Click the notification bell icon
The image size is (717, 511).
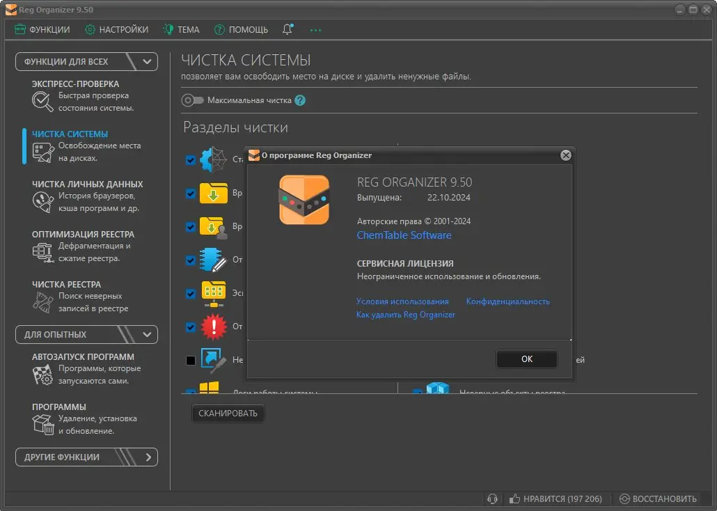[287, 29]
